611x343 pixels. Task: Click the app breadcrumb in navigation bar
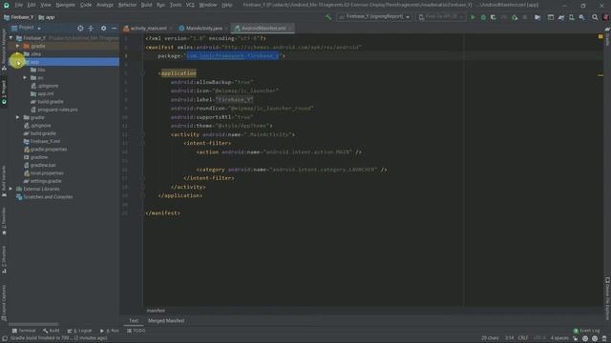point(47,17)
